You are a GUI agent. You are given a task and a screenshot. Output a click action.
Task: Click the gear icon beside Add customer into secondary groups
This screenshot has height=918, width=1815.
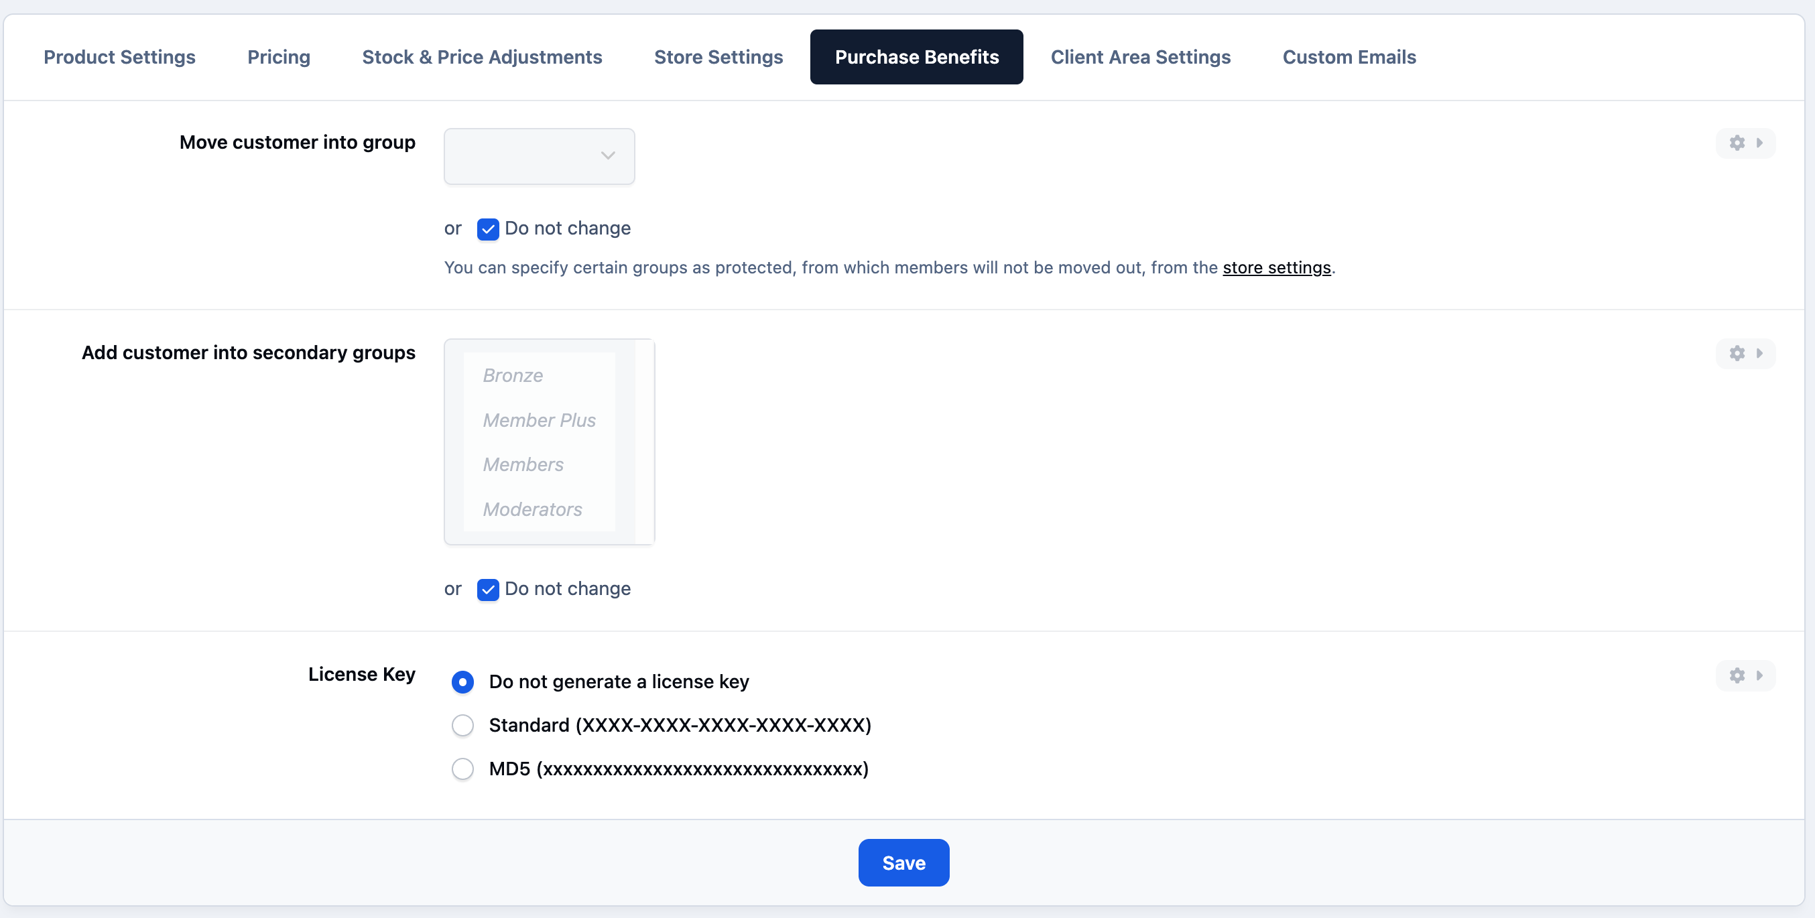[x=1737, y=353]
